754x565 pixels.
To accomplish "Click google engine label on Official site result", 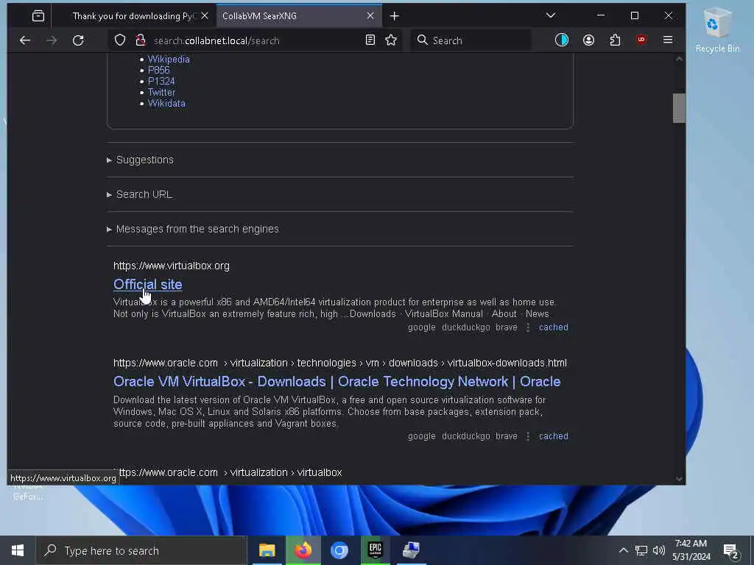I will tap(422, 327).
